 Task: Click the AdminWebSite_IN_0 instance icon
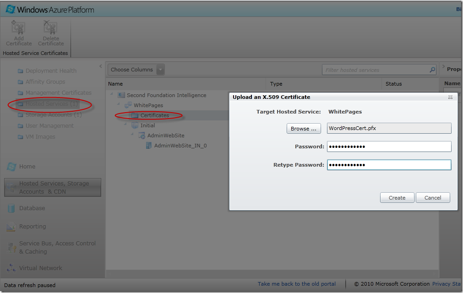click(x=148, y=146)
